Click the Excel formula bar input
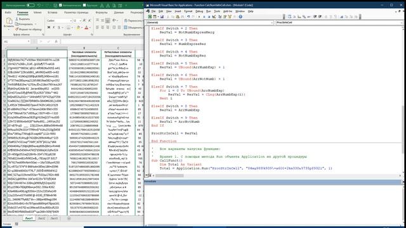Viewport: 406px width, 228px height. click(x=101, y=41)
